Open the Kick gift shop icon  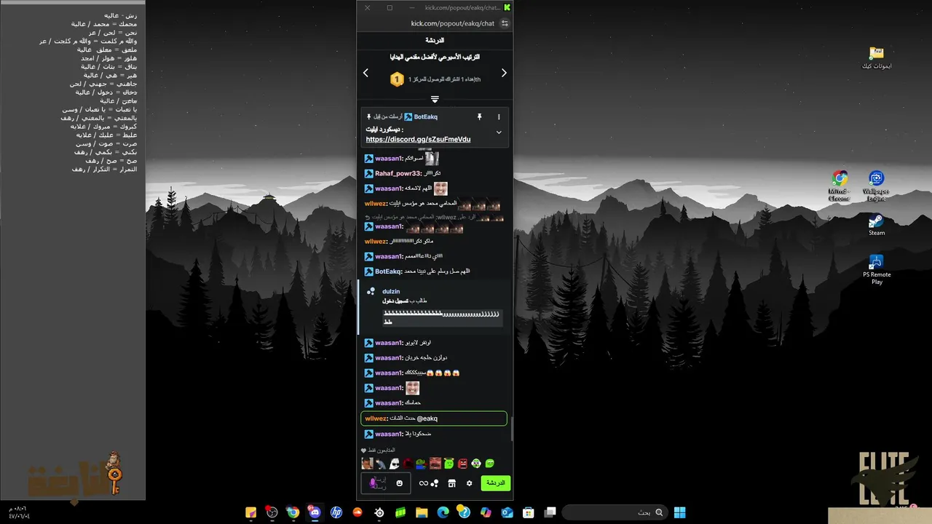pos(451,483)
